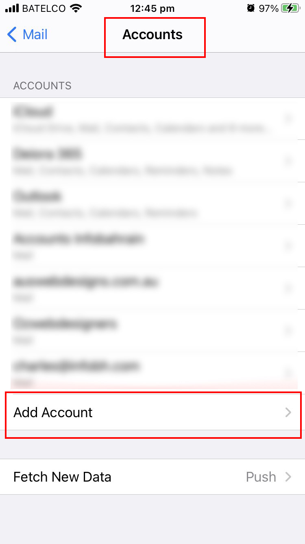Tap the 97% battery percentage
Viewport: 305px width, 544px height.
point(268,9)
